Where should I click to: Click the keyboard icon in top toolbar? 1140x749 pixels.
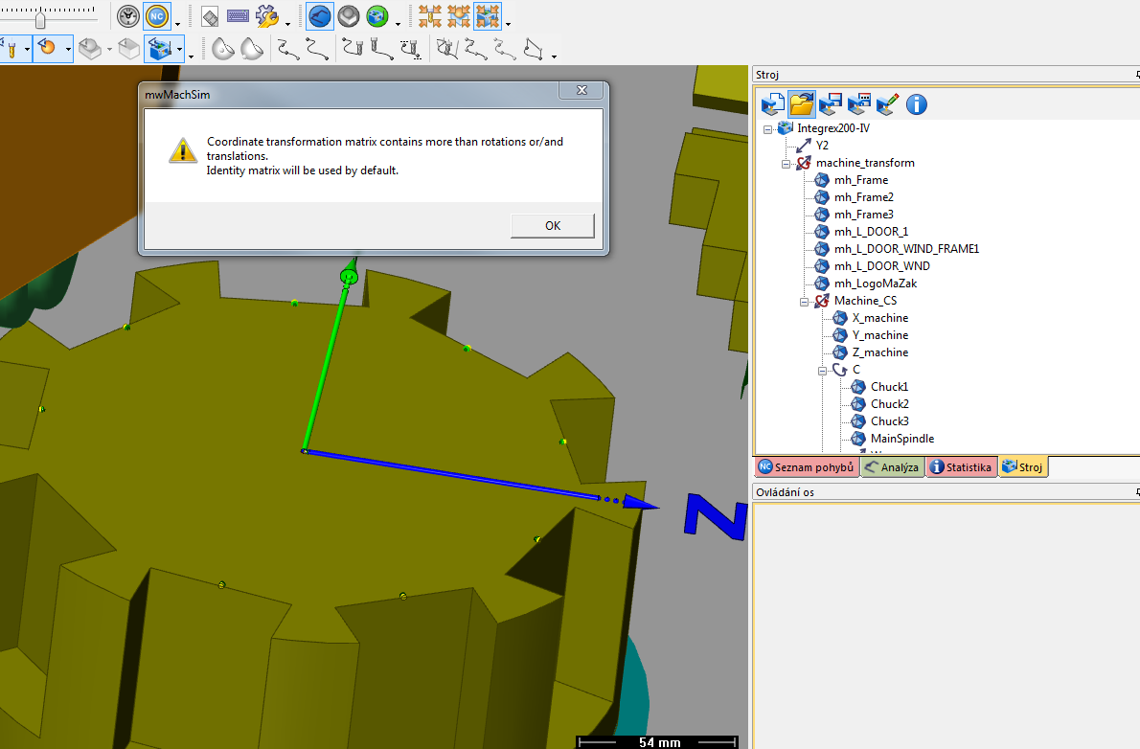238,16
